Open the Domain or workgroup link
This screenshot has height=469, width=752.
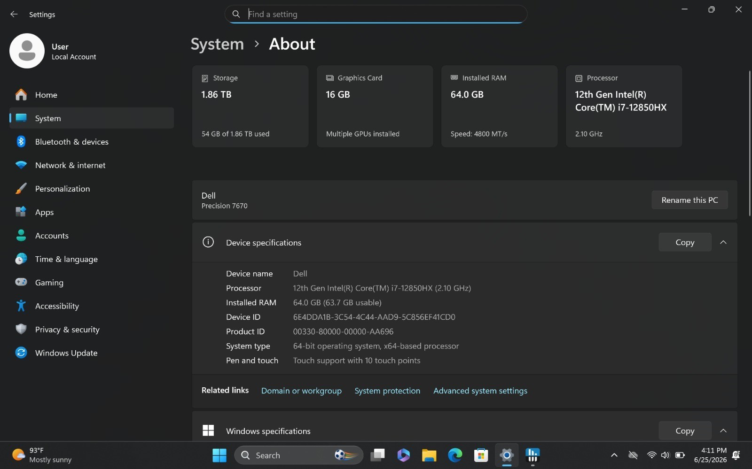pos(301,391)
